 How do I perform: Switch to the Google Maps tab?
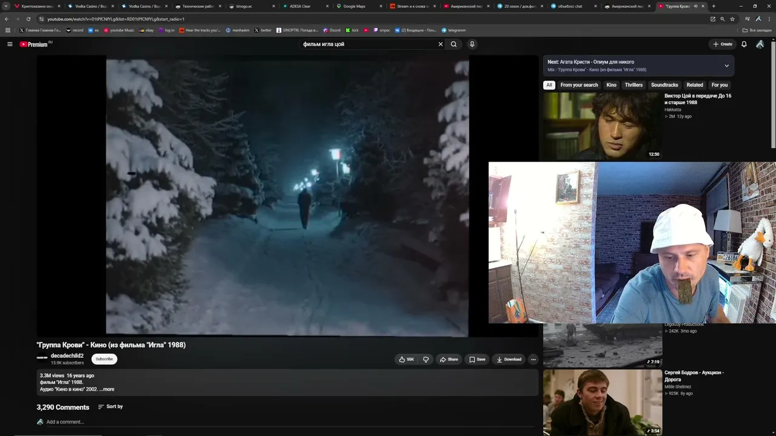360,6
